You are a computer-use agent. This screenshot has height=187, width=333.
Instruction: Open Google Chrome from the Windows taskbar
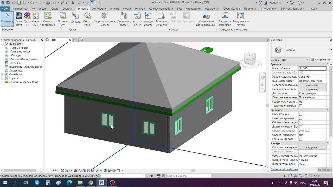pos(91,183)
